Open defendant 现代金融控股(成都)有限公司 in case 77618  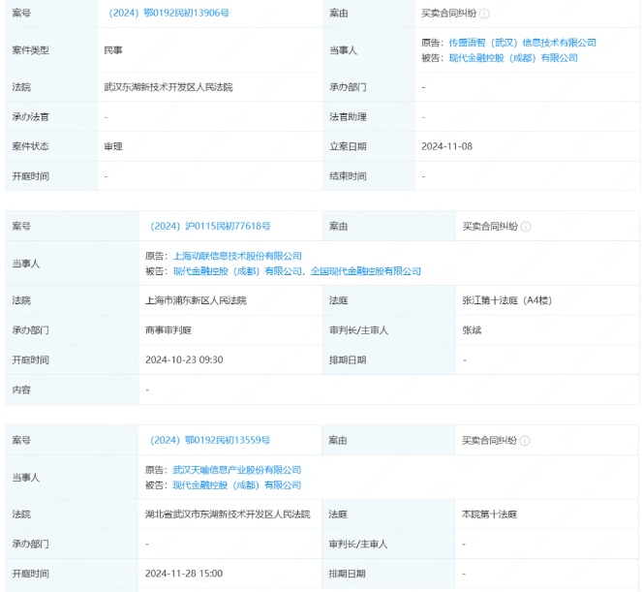coord(237,271)
